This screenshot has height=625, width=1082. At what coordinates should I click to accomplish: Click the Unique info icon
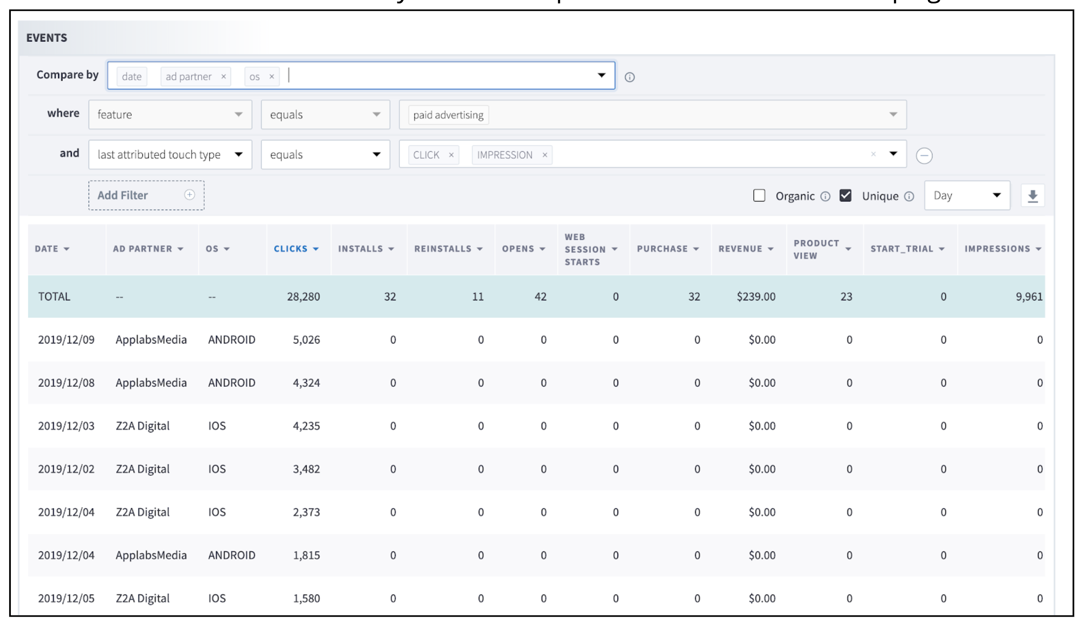point(909,197)
